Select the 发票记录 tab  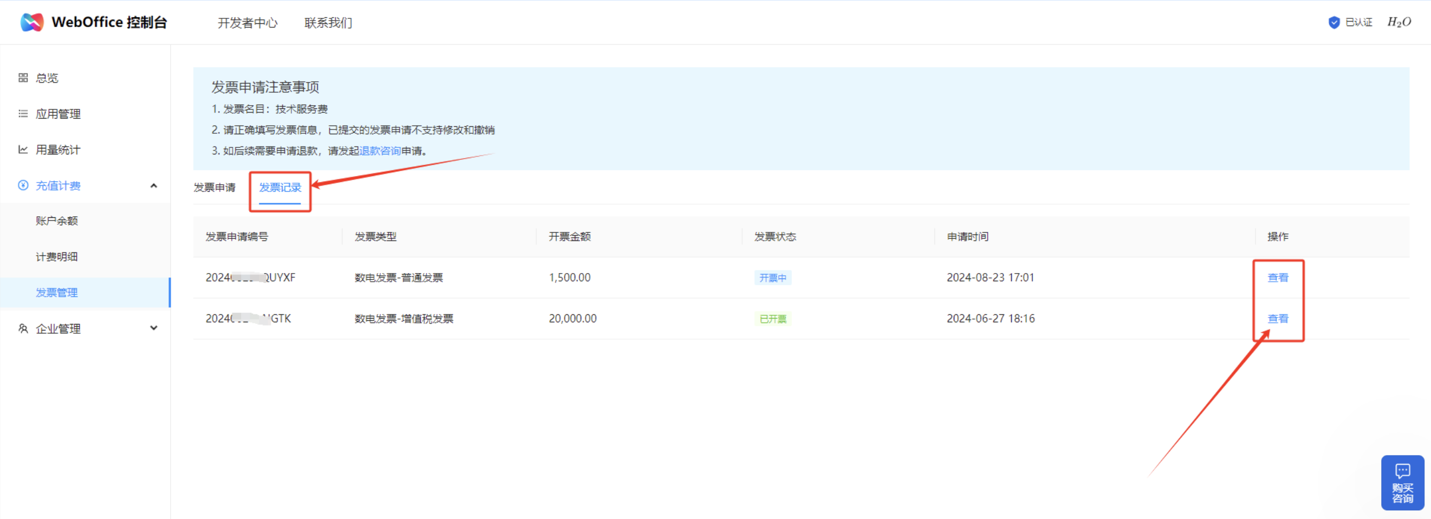(x=280, y=188)
